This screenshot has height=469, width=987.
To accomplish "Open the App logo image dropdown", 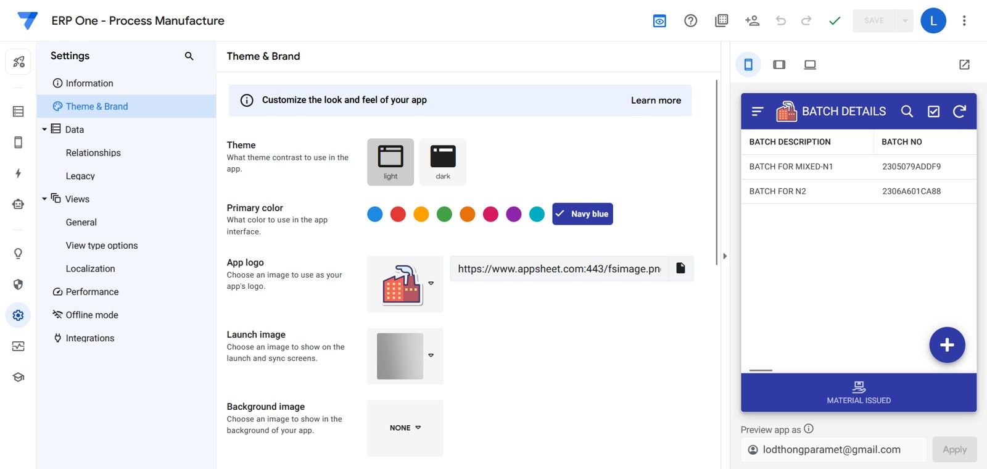I will (x=431, y=283).
